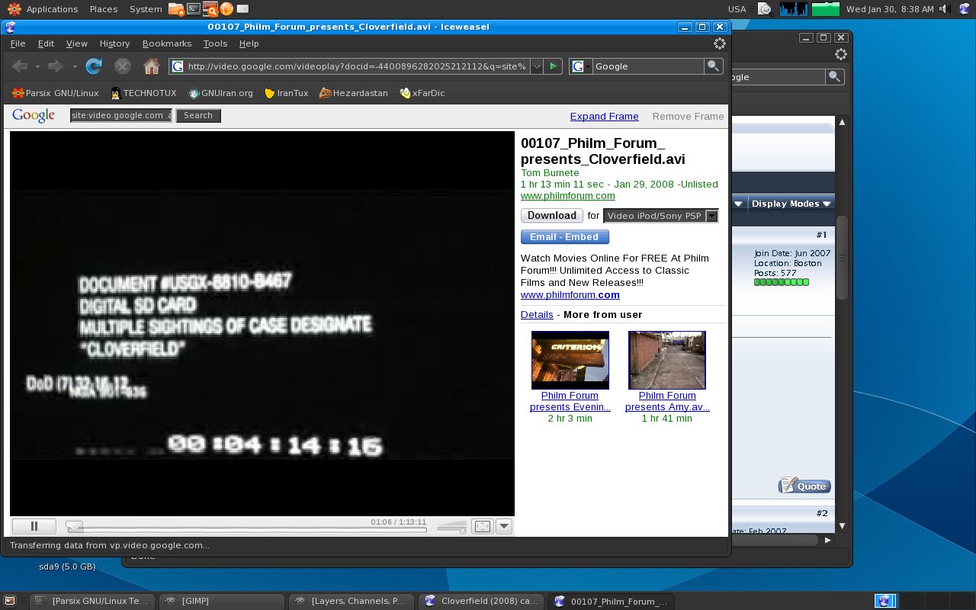Open the forward history dropdown arrow

[x=74, y=66]
